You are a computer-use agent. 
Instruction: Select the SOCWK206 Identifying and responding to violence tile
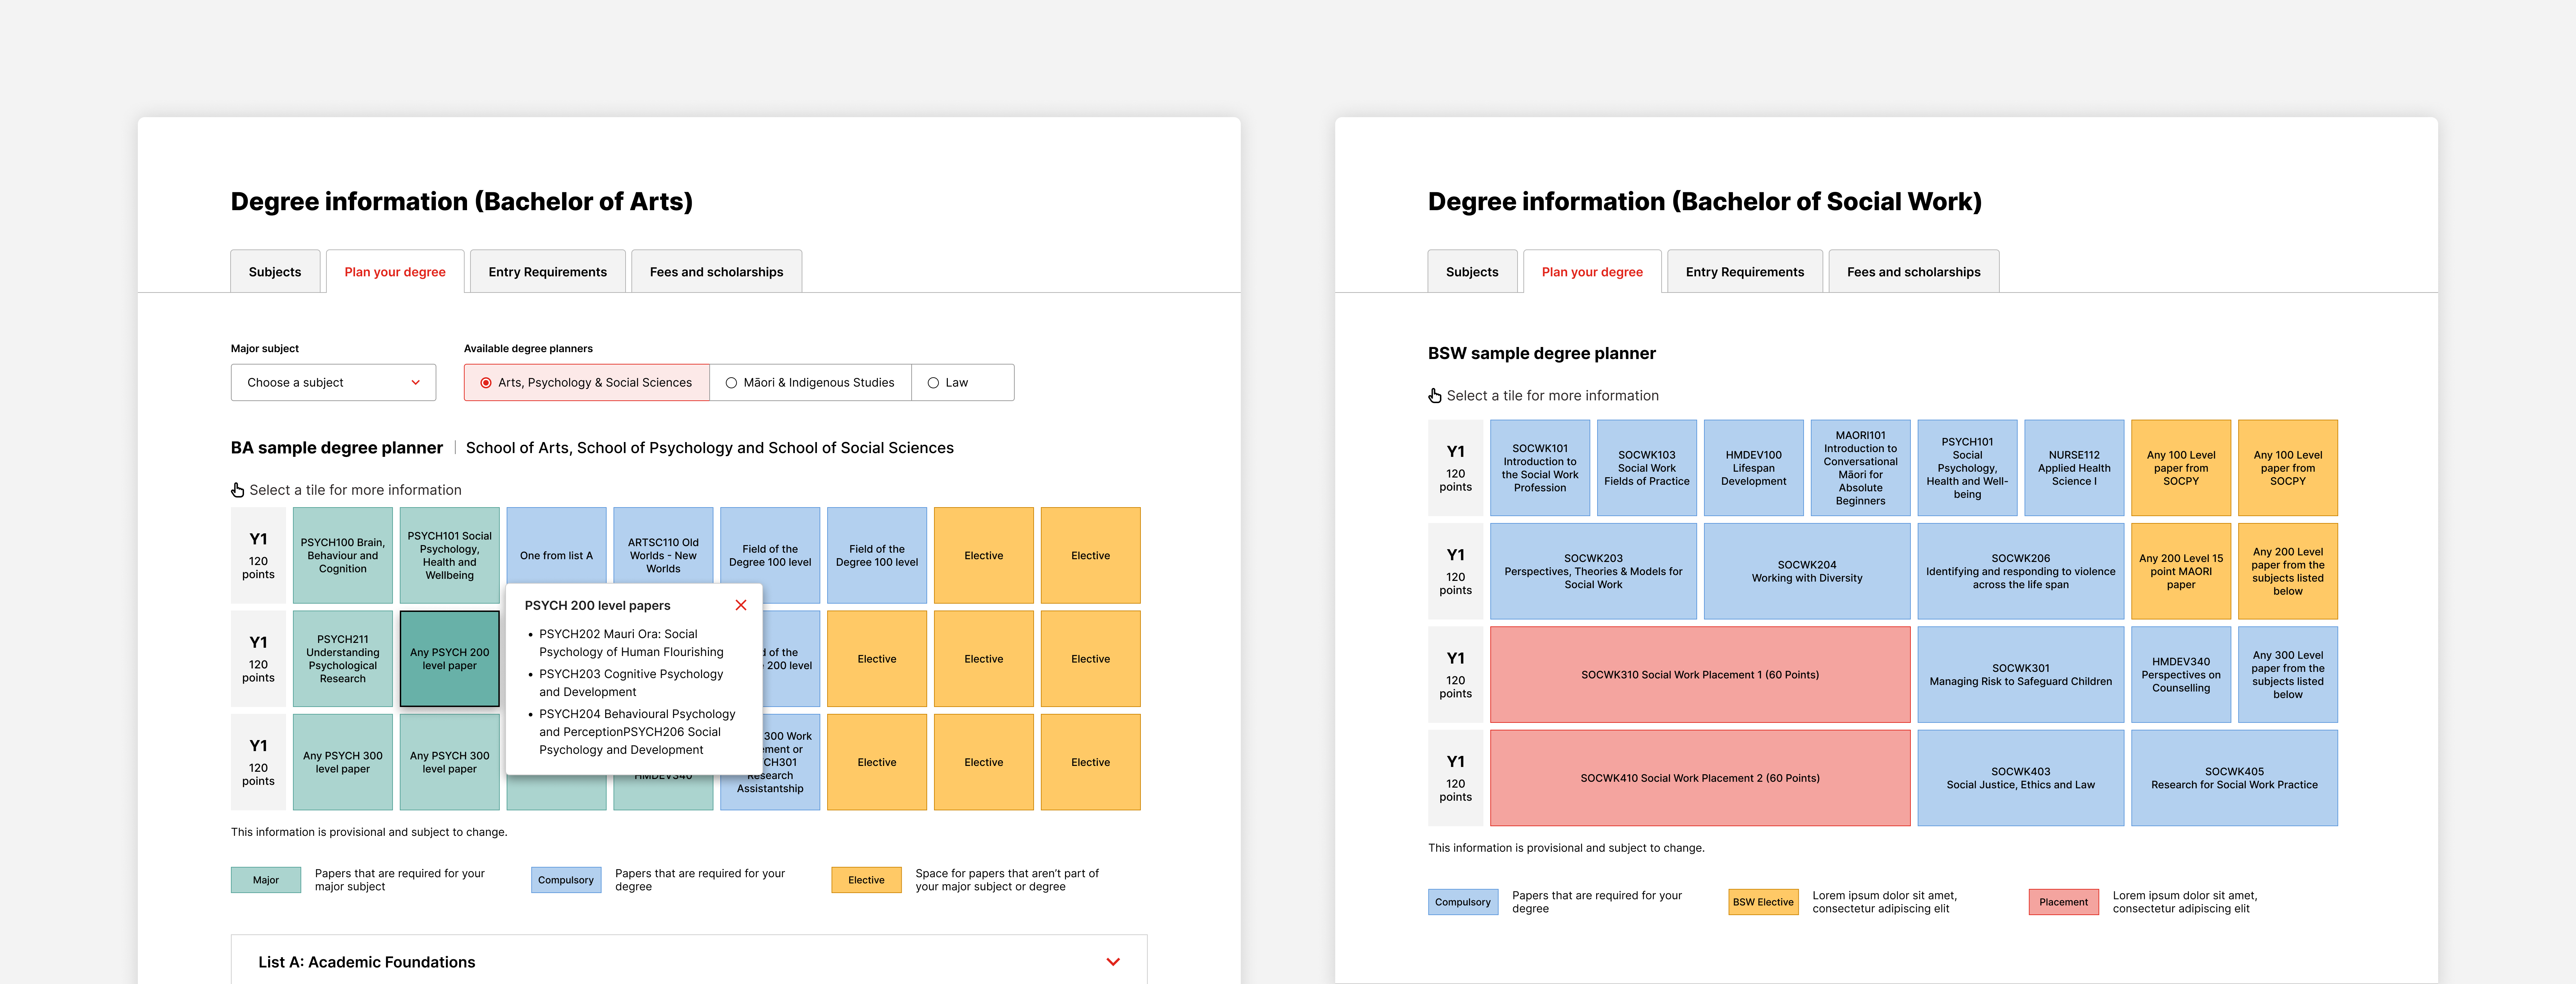click(x=2021, y=571)
